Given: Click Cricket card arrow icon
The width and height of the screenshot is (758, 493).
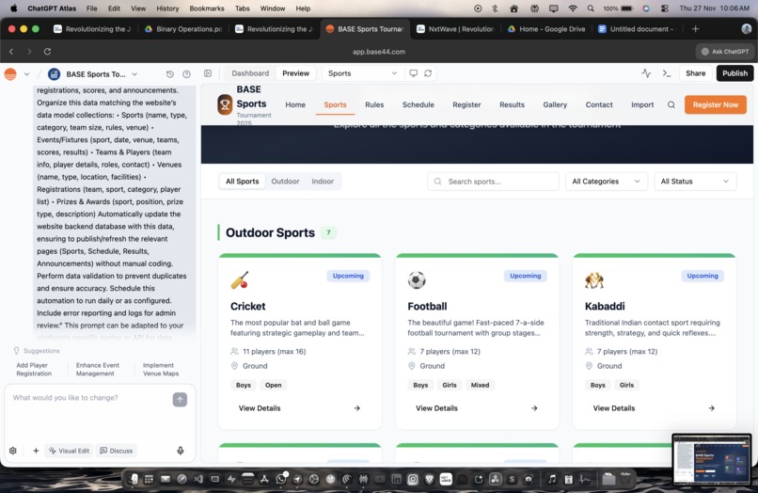Looking at the screenshot, I should (356, 407).
